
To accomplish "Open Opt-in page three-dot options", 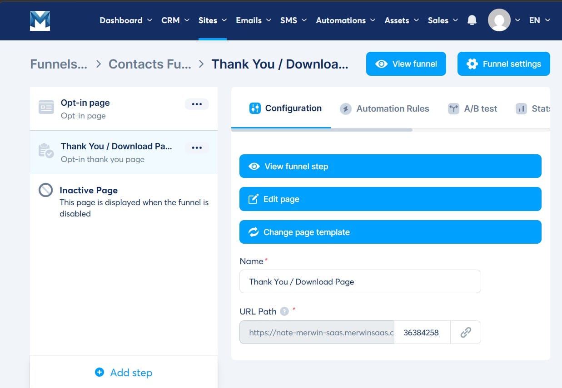I will tap(197, 104).
